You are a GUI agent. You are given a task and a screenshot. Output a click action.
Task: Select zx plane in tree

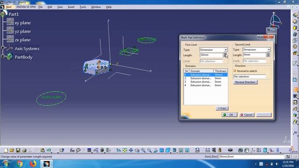tap(22, 40)
